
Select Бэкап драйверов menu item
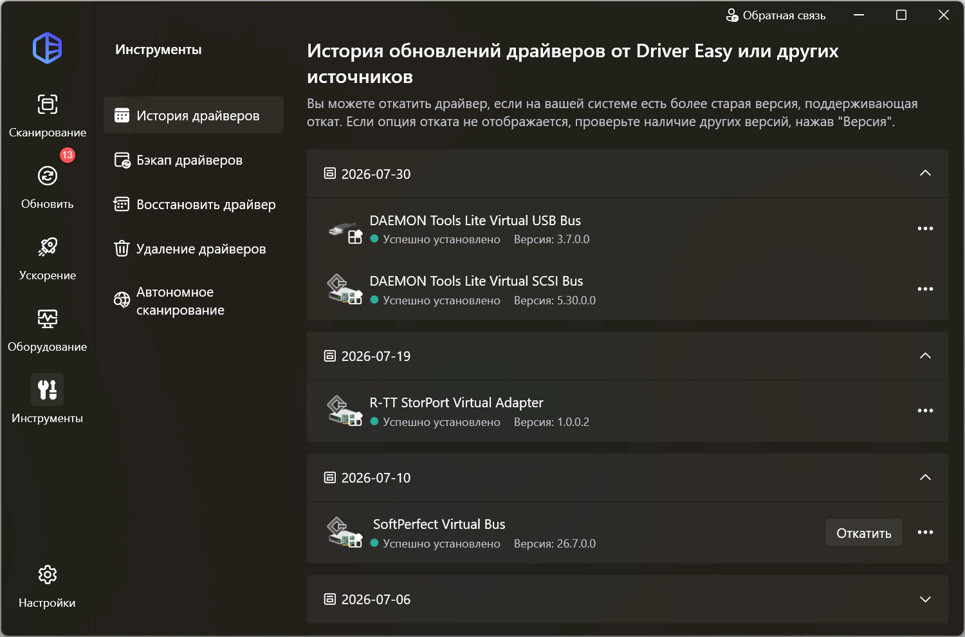click(x=194, y=160)
